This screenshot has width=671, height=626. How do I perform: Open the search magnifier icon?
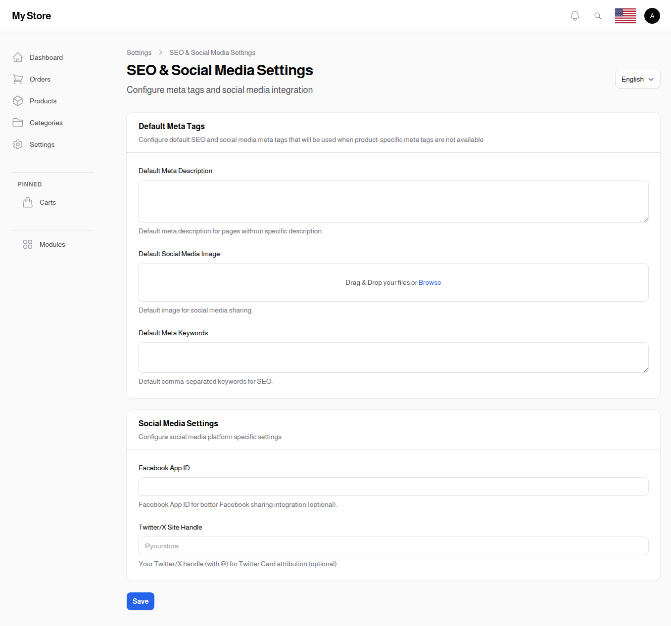597,15
